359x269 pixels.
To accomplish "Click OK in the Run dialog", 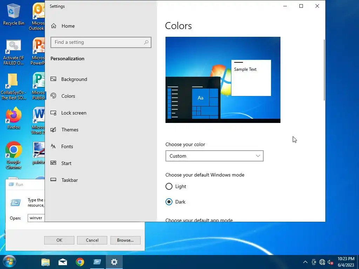I will click(59, 240).
